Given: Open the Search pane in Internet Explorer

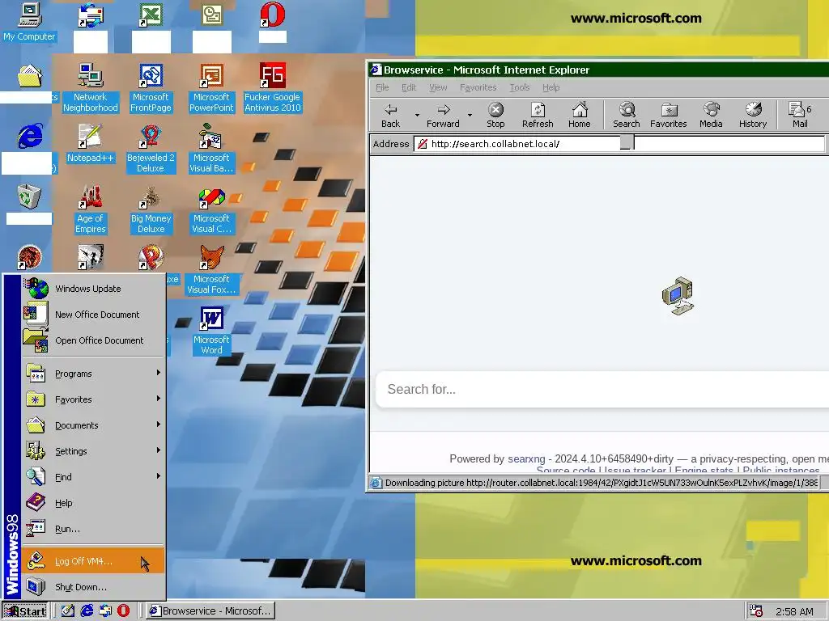Looking at the screenshot, I should [x=626, y=115].
